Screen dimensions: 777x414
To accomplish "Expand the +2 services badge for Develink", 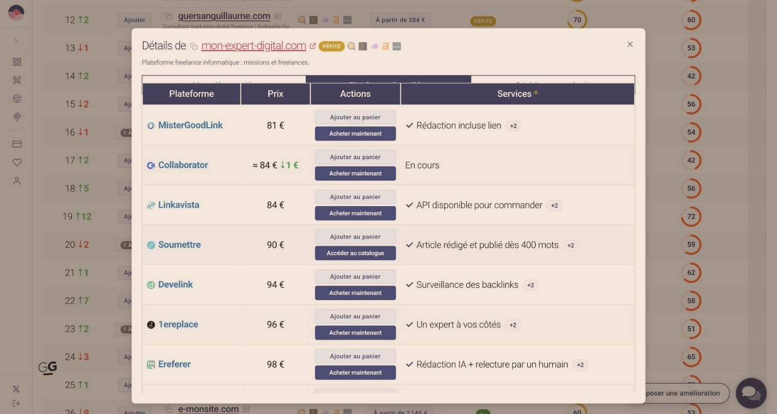I will coord(530,285).
